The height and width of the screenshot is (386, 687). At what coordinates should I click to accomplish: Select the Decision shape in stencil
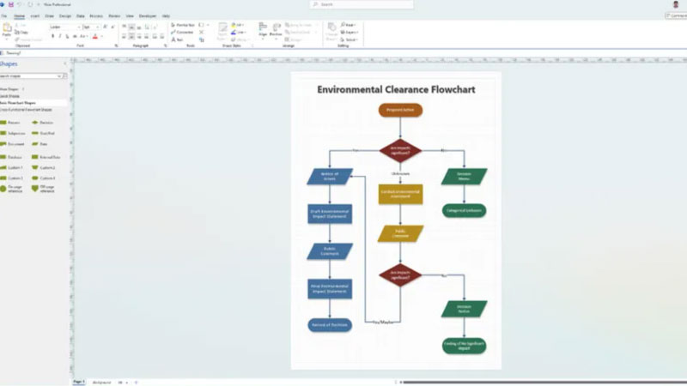coord(42,123)
